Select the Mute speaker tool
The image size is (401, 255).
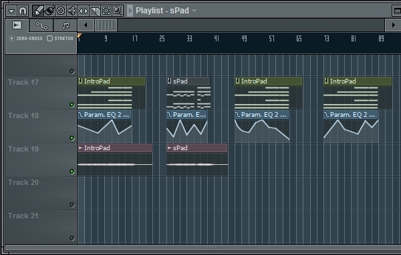72,11
